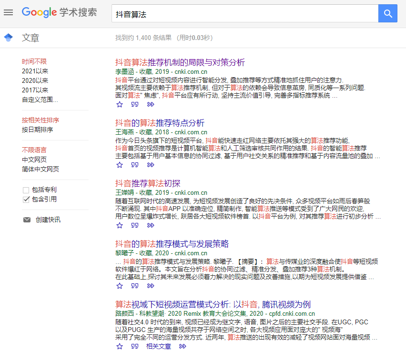Click 创建快讯 link
This screenshot has height=361, width=406.
[x=48, y=220]
